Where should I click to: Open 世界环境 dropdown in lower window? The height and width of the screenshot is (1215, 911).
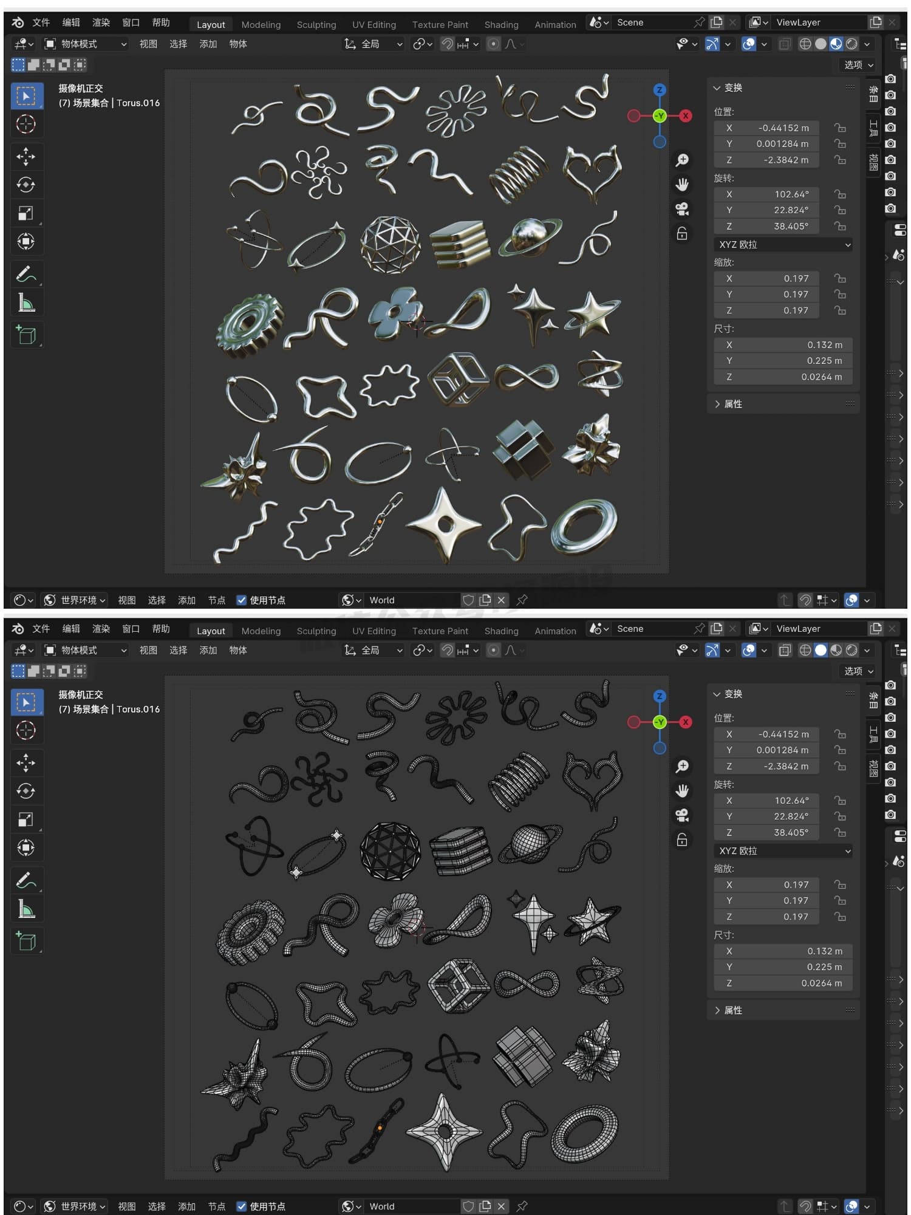[75, 1206]
